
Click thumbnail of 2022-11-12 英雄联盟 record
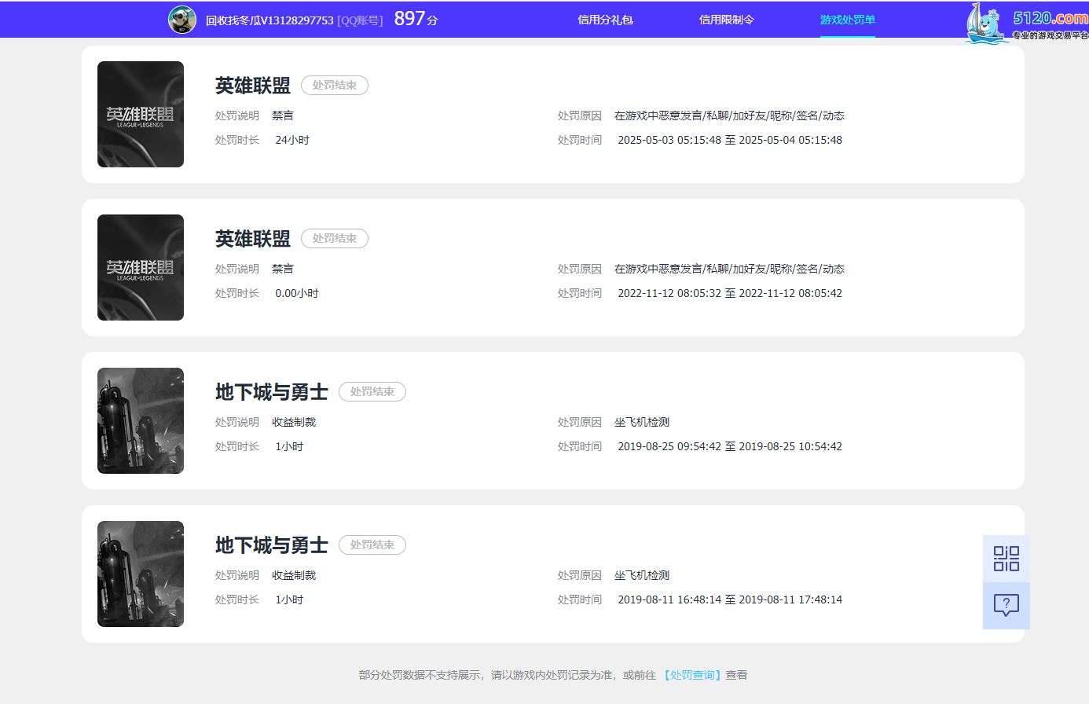pos(141,267)
